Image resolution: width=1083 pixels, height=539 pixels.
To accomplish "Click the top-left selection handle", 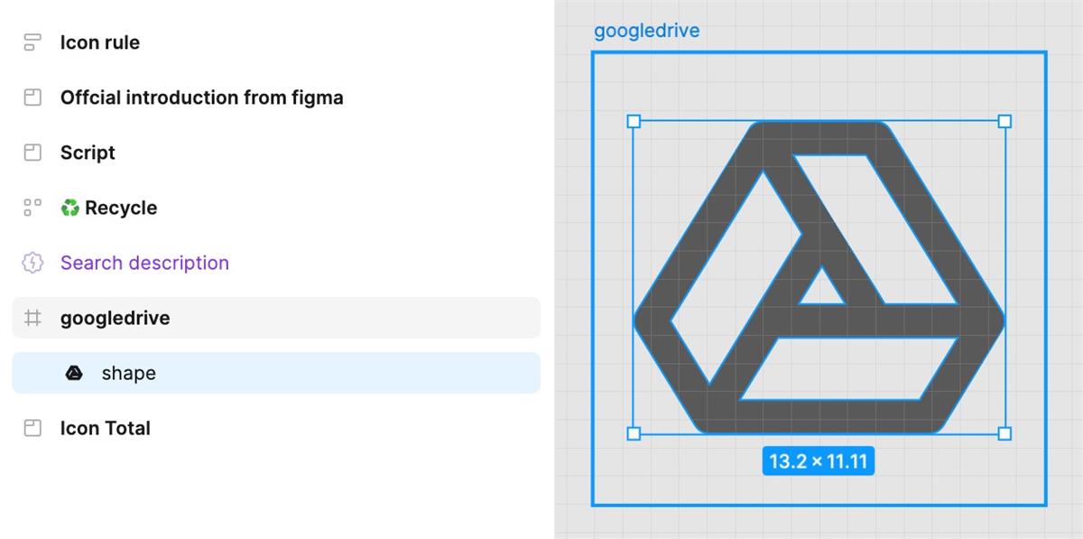I will point(634,121).
